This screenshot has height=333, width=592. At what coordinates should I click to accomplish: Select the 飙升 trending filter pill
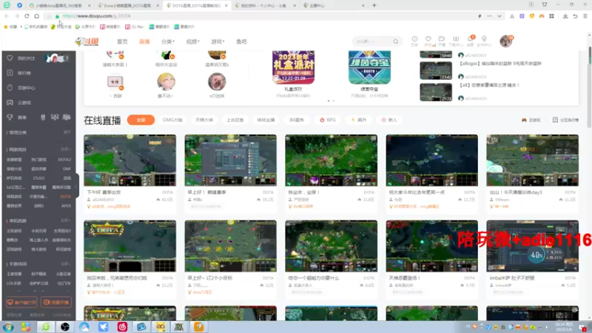click(x=359, y=120)
